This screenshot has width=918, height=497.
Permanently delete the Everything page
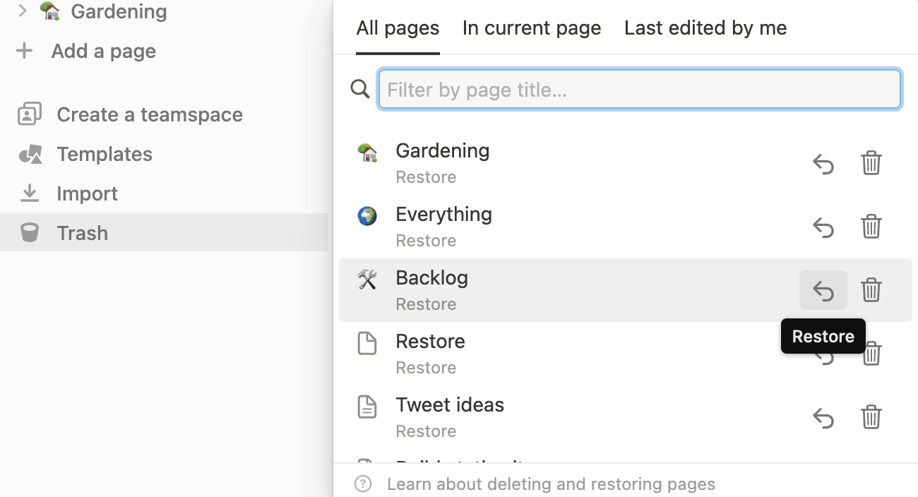pos(871,227)
